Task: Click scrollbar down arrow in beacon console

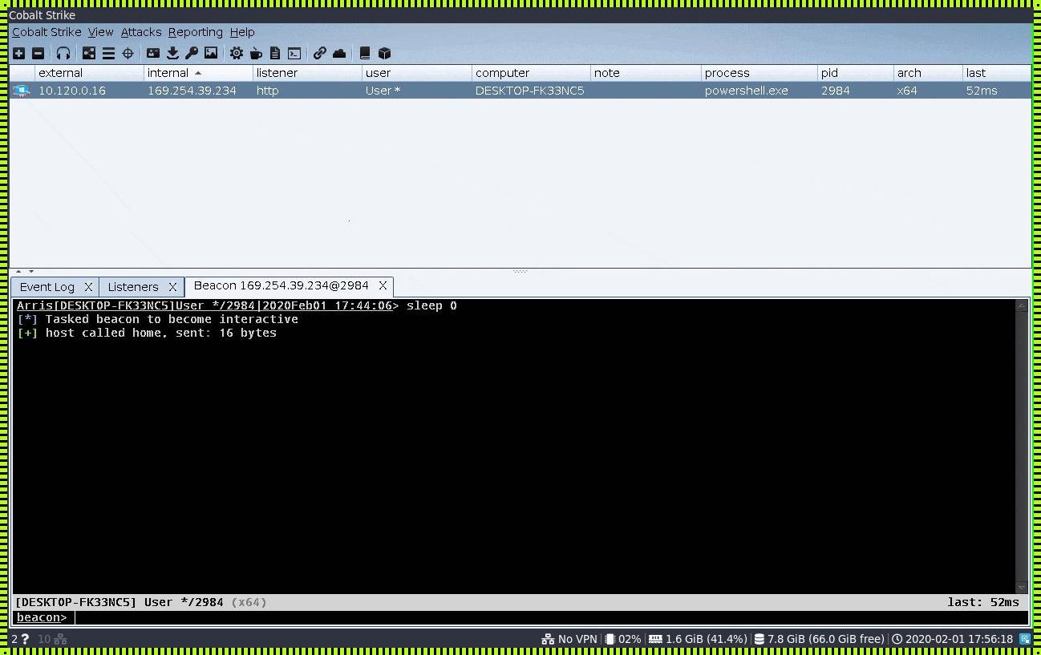Action: 1022,588
